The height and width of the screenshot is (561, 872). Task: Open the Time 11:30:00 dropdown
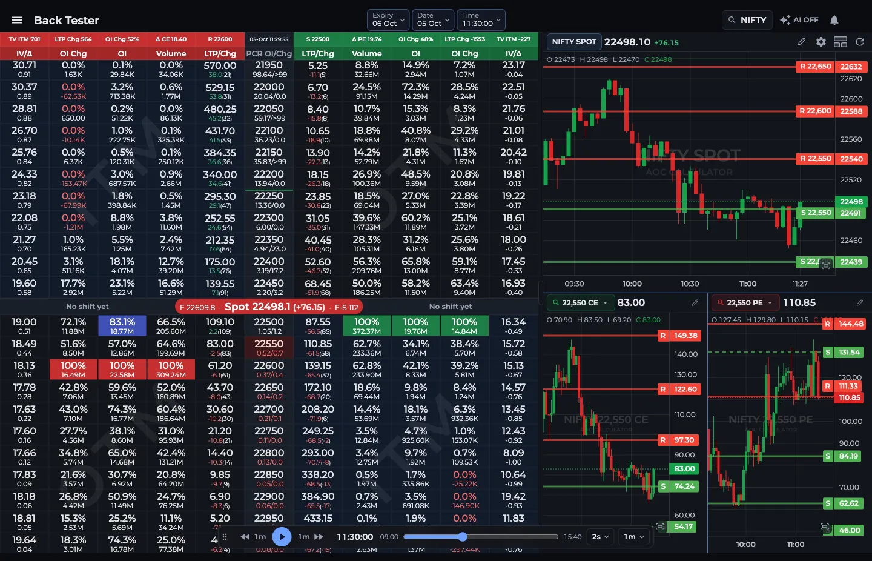(481, 20)
